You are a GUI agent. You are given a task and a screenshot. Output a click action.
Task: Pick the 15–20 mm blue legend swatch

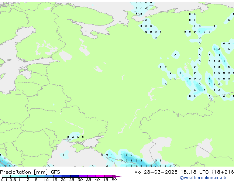(58, 176)
